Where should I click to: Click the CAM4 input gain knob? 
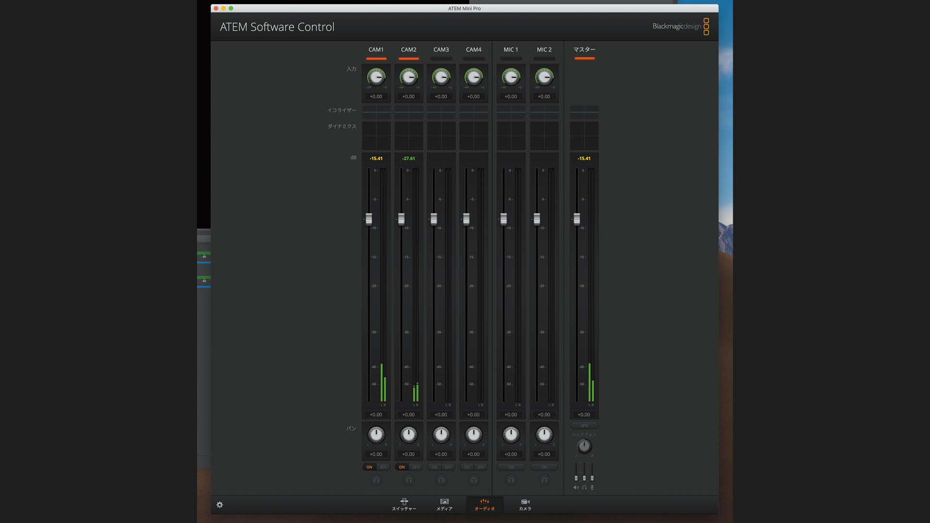(x=473, y=77)
